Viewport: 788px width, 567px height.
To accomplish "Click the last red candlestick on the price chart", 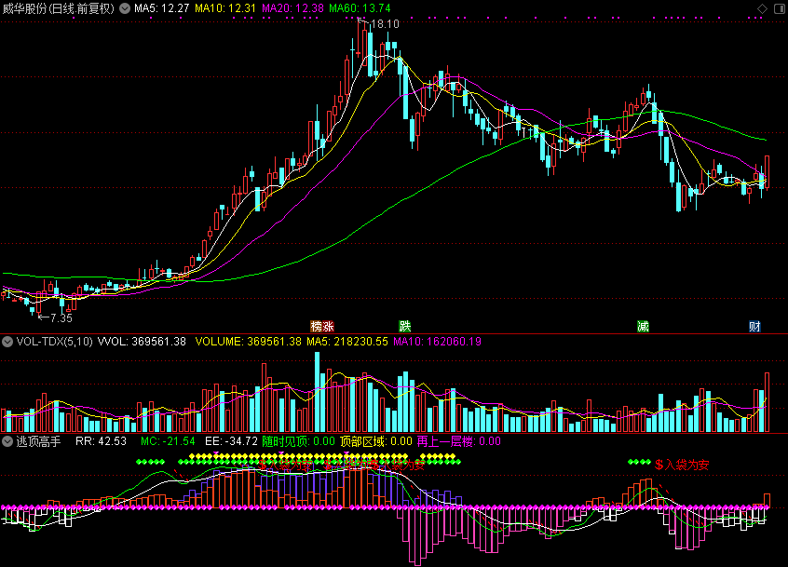I will click(767, 172).
